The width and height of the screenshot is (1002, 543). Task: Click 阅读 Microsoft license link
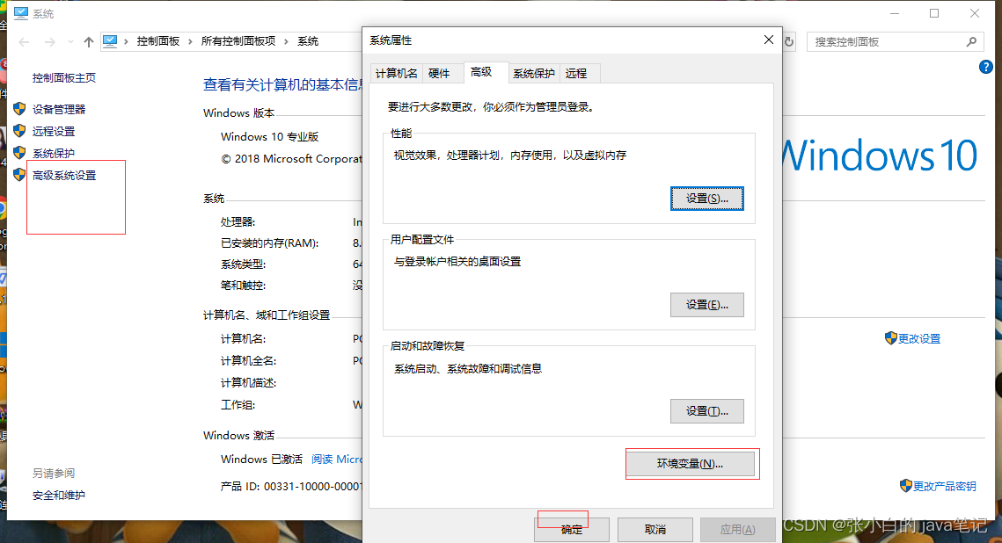tap(337, 459)
